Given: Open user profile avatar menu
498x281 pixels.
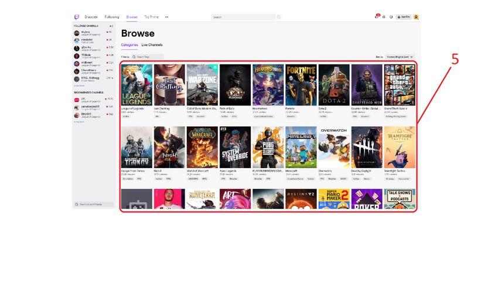Looking at the screenshot, I should 416,17.
